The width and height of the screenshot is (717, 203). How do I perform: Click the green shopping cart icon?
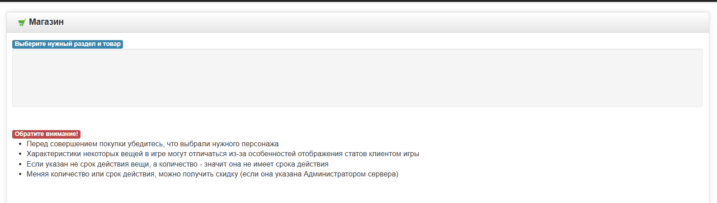click(21, 23)
